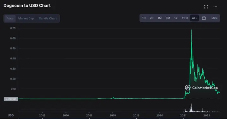Click the 0.00020 price label
The width and height of the screenshot is (227, 119).
11,99
